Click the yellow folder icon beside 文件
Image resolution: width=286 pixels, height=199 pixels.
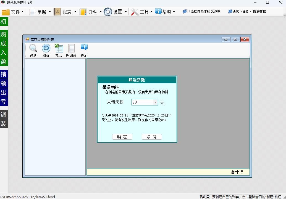(6, 12)
